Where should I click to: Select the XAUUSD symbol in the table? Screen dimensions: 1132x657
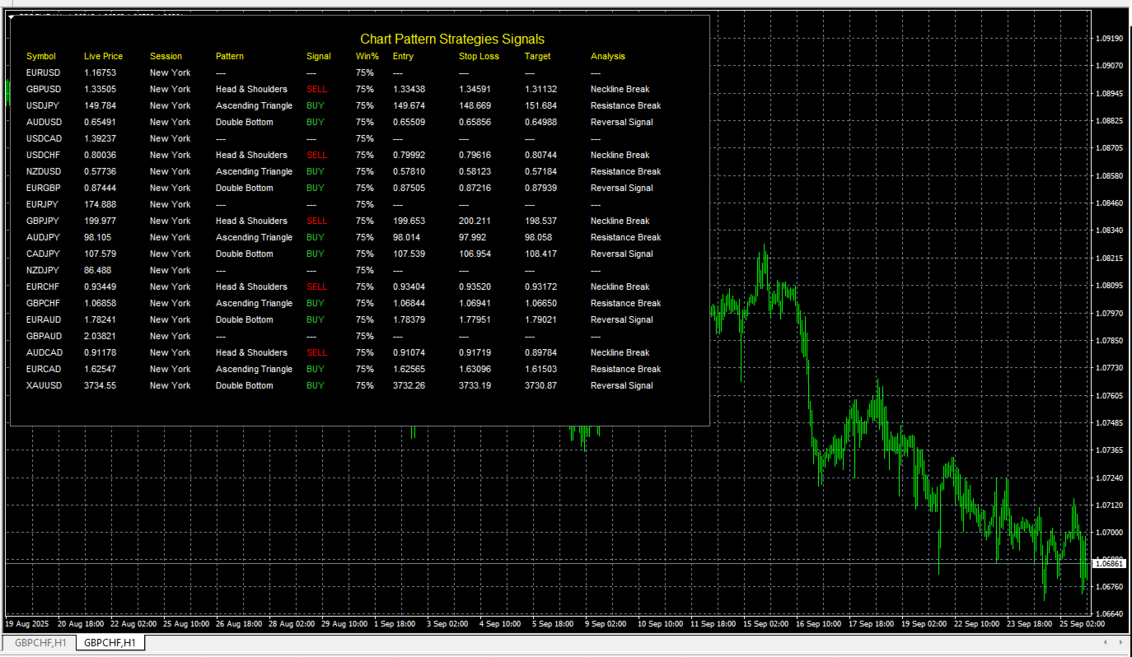(44, 385)
